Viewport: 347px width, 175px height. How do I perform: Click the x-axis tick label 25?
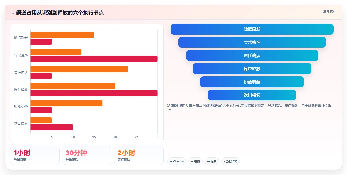click(x=136, y=137)
